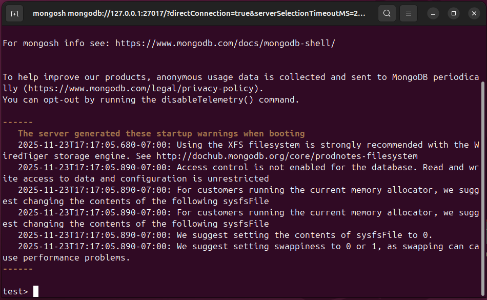
Task: Maximize the mongosh terminal window
Action: point(453,13)
